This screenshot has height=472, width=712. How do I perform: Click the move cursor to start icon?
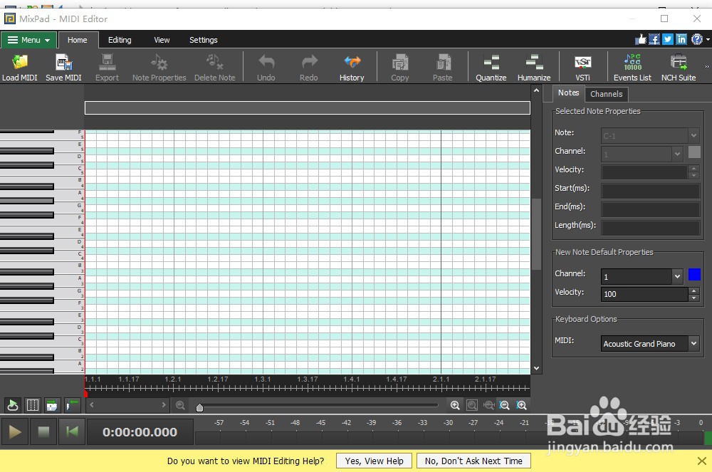click(x=72, y=405)
